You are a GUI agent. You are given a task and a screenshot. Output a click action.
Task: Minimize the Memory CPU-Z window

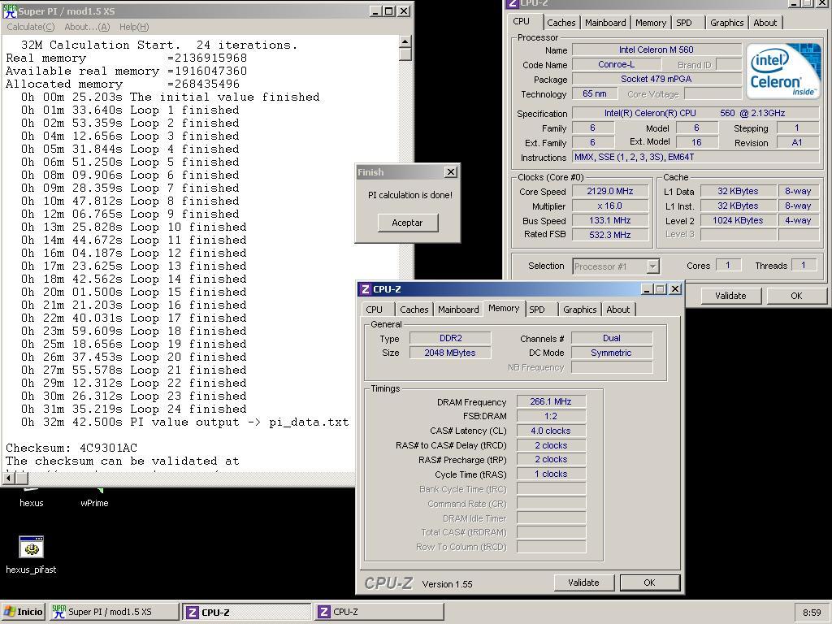[646, 289]
